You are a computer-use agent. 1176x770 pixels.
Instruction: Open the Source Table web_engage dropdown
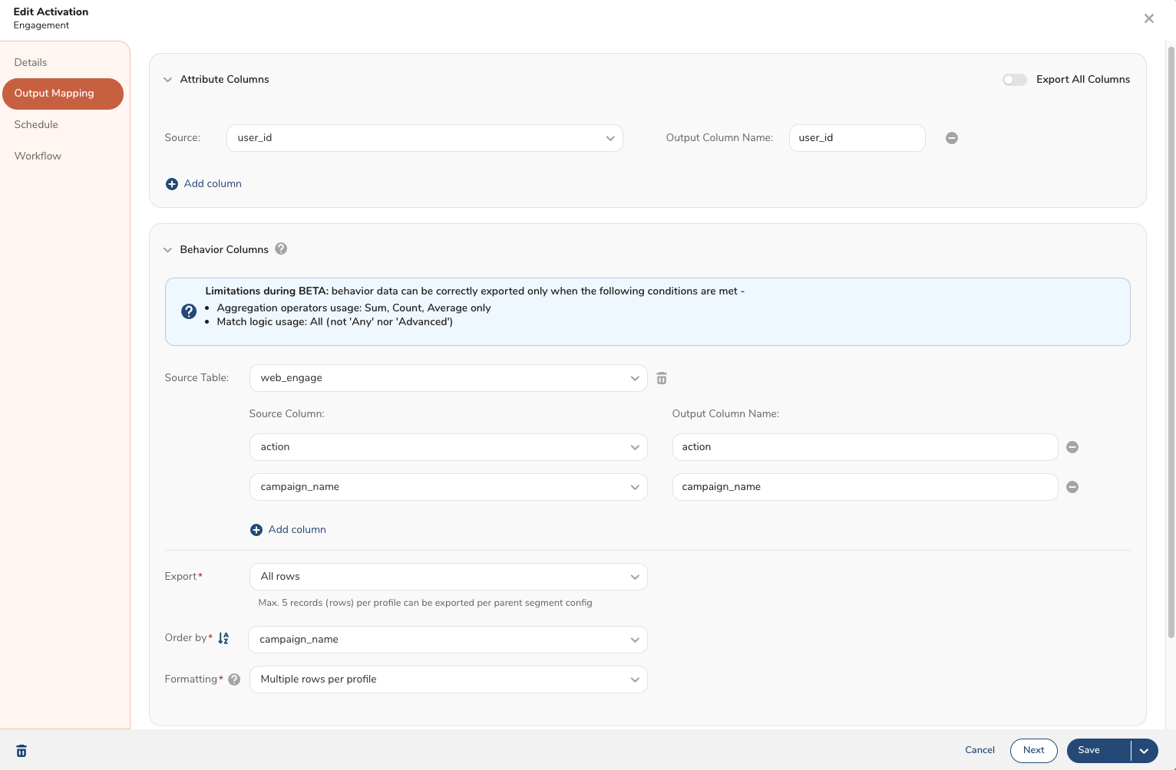[x=448, y=378]
